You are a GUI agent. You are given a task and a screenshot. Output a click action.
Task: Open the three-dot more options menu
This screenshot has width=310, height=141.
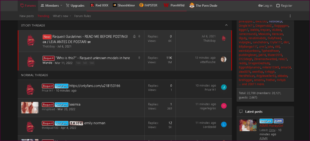click(290, 16)
